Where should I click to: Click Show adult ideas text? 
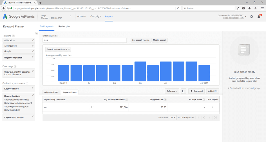pyautogui.click(x=12, y=110)
